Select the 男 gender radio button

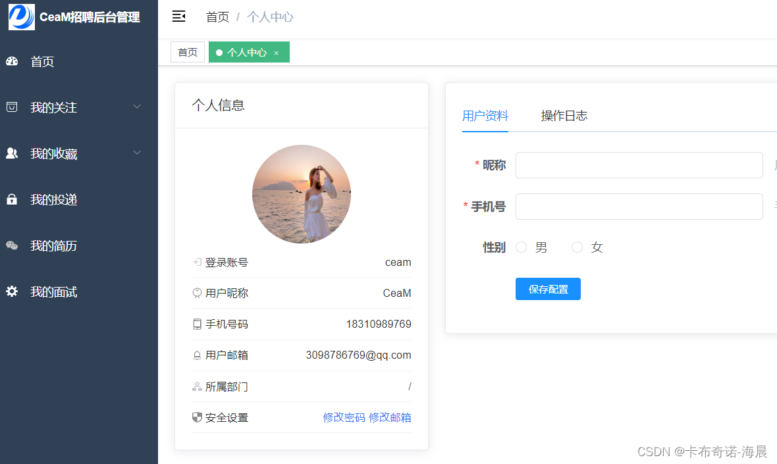[521, 247]
